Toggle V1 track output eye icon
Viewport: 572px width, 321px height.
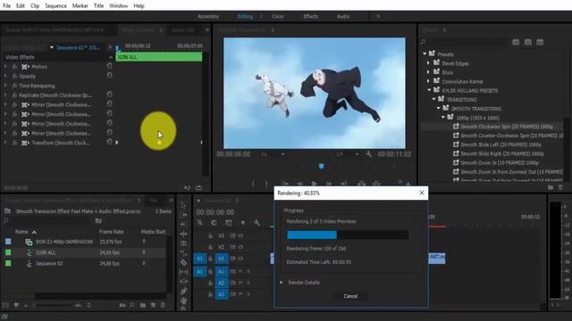240,259
